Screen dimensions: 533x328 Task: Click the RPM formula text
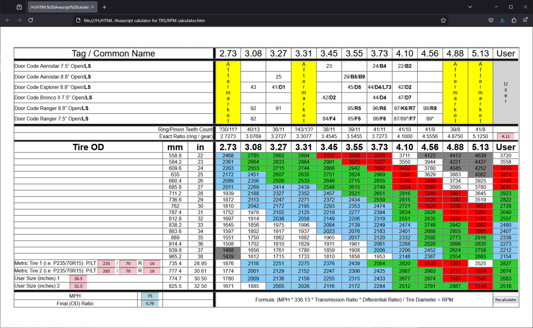pyautogui.click(x=354, y=300)
